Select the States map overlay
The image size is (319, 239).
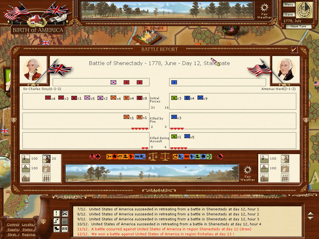click(28, 230)
